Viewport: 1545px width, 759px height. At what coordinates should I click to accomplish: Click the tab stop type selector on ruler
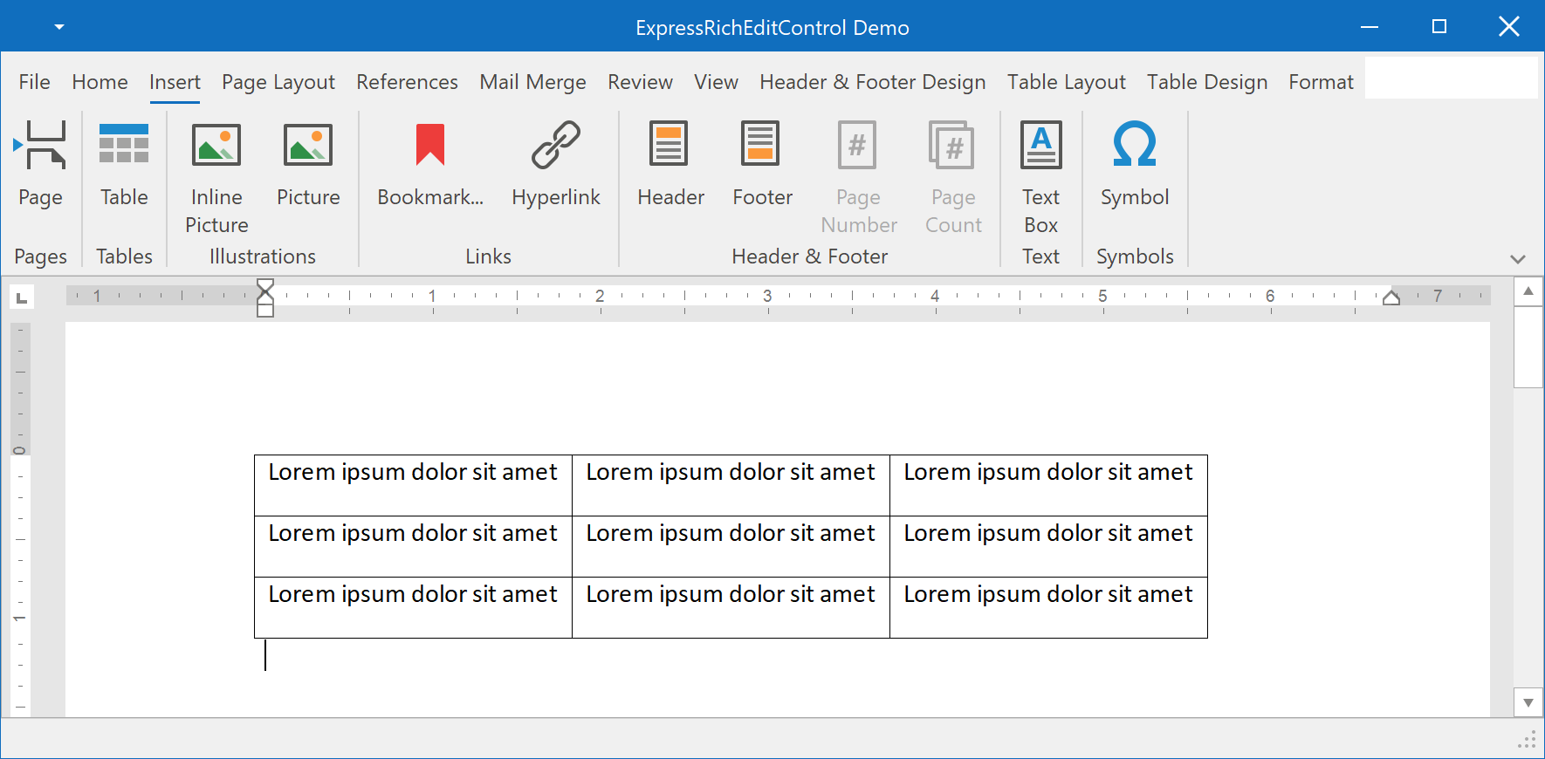point(22,298)
